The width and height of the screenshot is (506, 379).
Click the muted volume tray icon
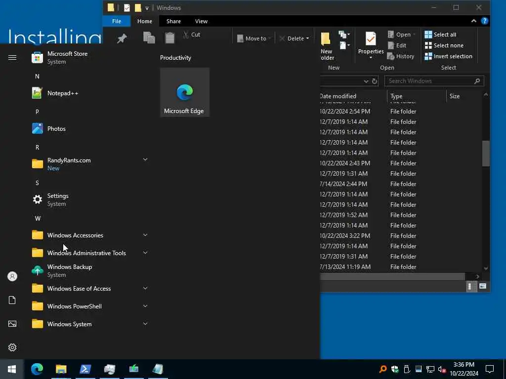click(x=442, y=369)
